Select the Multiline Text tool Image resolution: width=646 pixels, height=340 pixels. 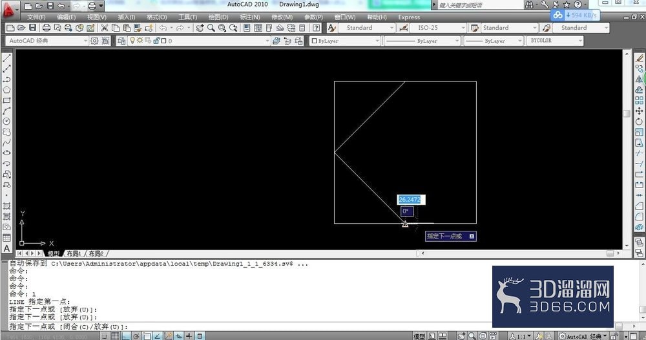6,248
